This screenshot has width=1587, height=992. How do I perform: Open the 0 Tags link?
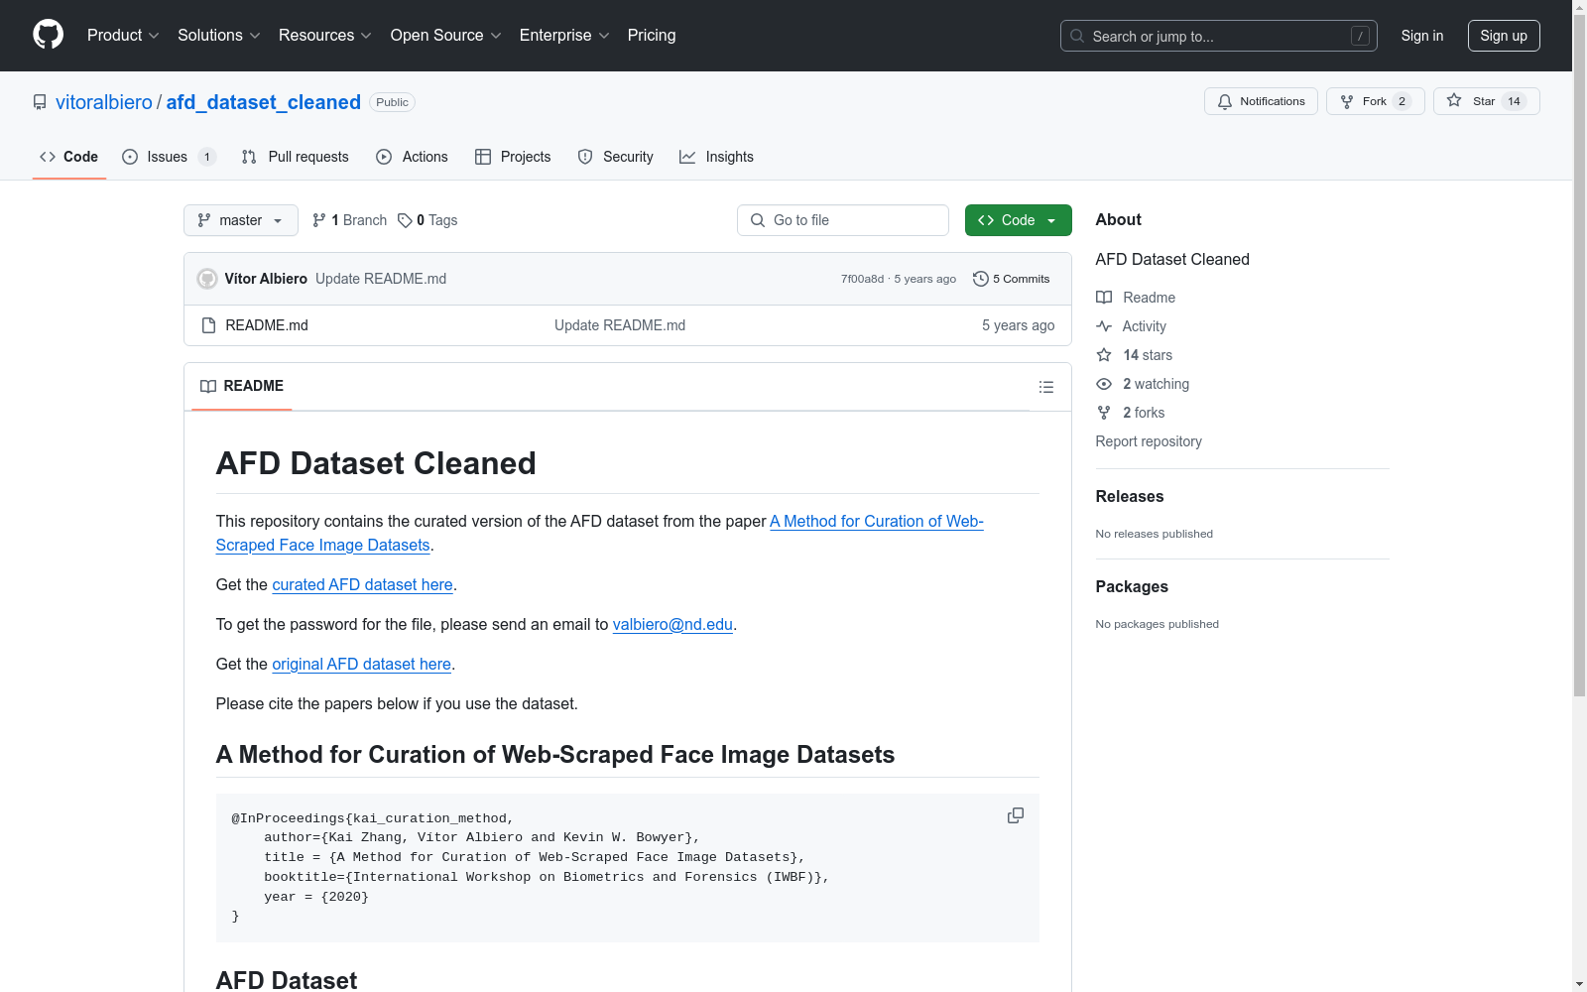click(x=427, y=220)
